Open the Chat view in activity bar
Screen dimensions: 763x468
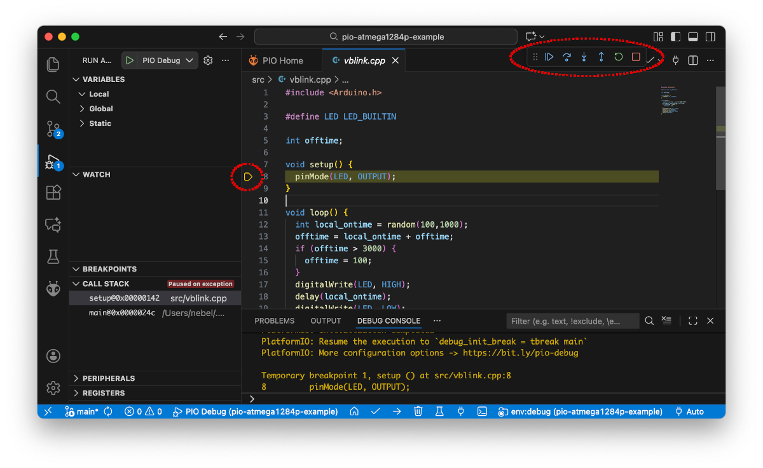[53, 224]
